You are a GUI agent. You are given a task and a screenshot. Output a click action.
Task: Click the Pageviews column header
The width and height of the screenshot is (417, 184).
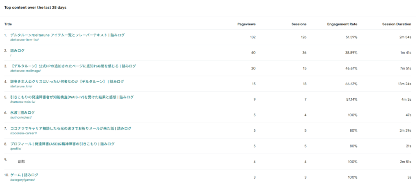(246, 24)
